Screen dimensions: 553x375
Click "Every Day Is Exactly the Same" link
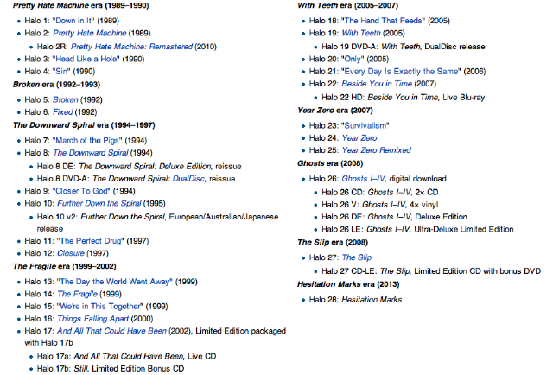pyautogui.click(x=415, y=70)
